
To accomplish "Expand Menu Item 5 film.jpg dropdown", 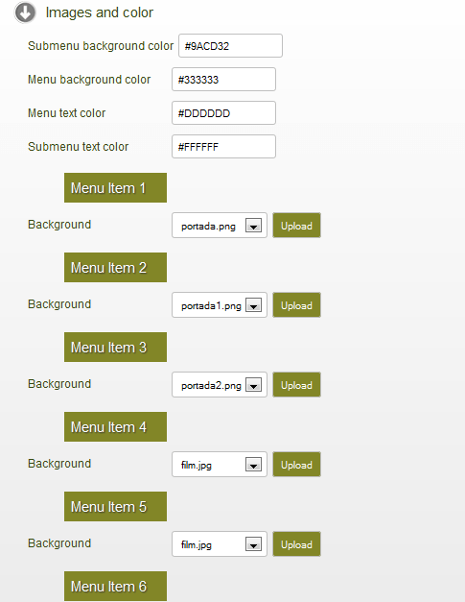I will [x=220, y=544].
